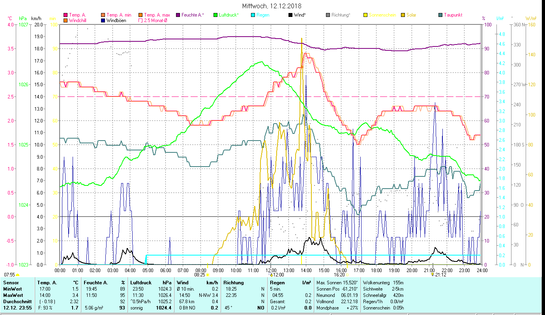Viewport: 545px width, 315px height.
Task: Click the Sichtweite 2-5km entry
Action: (x=383, y=289)
